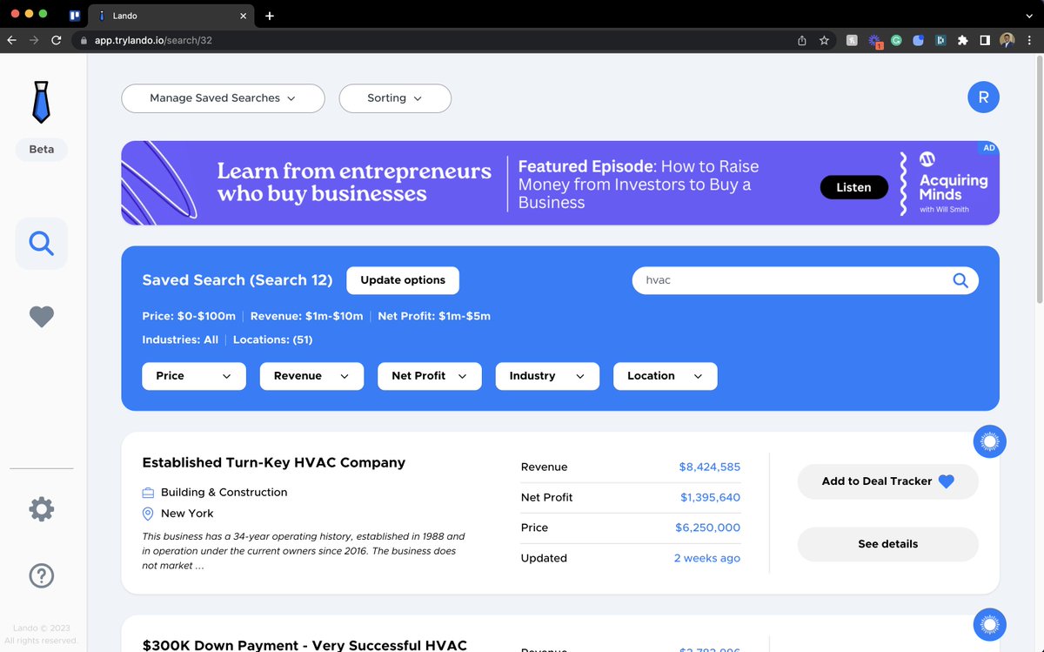Click the tab list chevron in title bar
The image size is (1044, 652).
click(1030, 16)
